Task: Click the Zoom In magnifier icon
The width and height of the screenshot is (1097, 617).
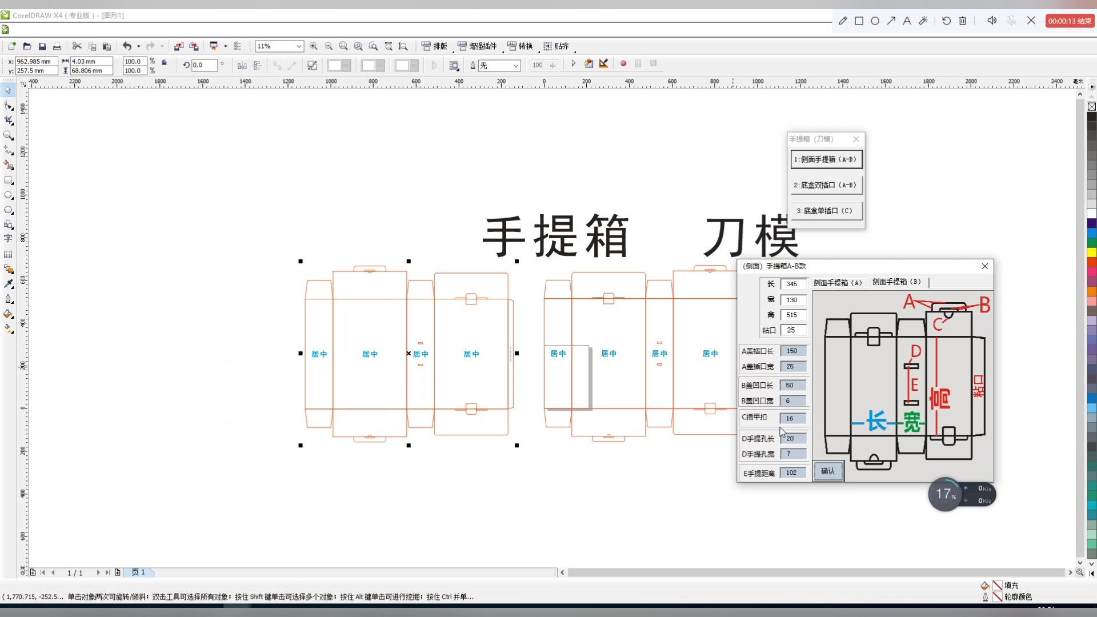Action: point(314,46)
